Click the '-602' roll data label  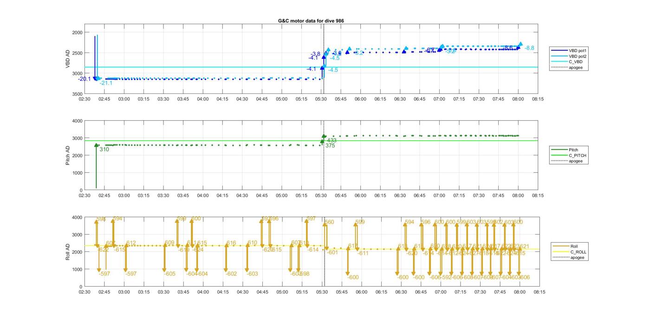point(231,274)
